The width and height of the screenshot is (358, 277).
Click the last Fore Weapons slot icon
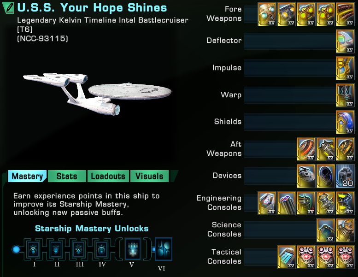[x=345, y=14]
